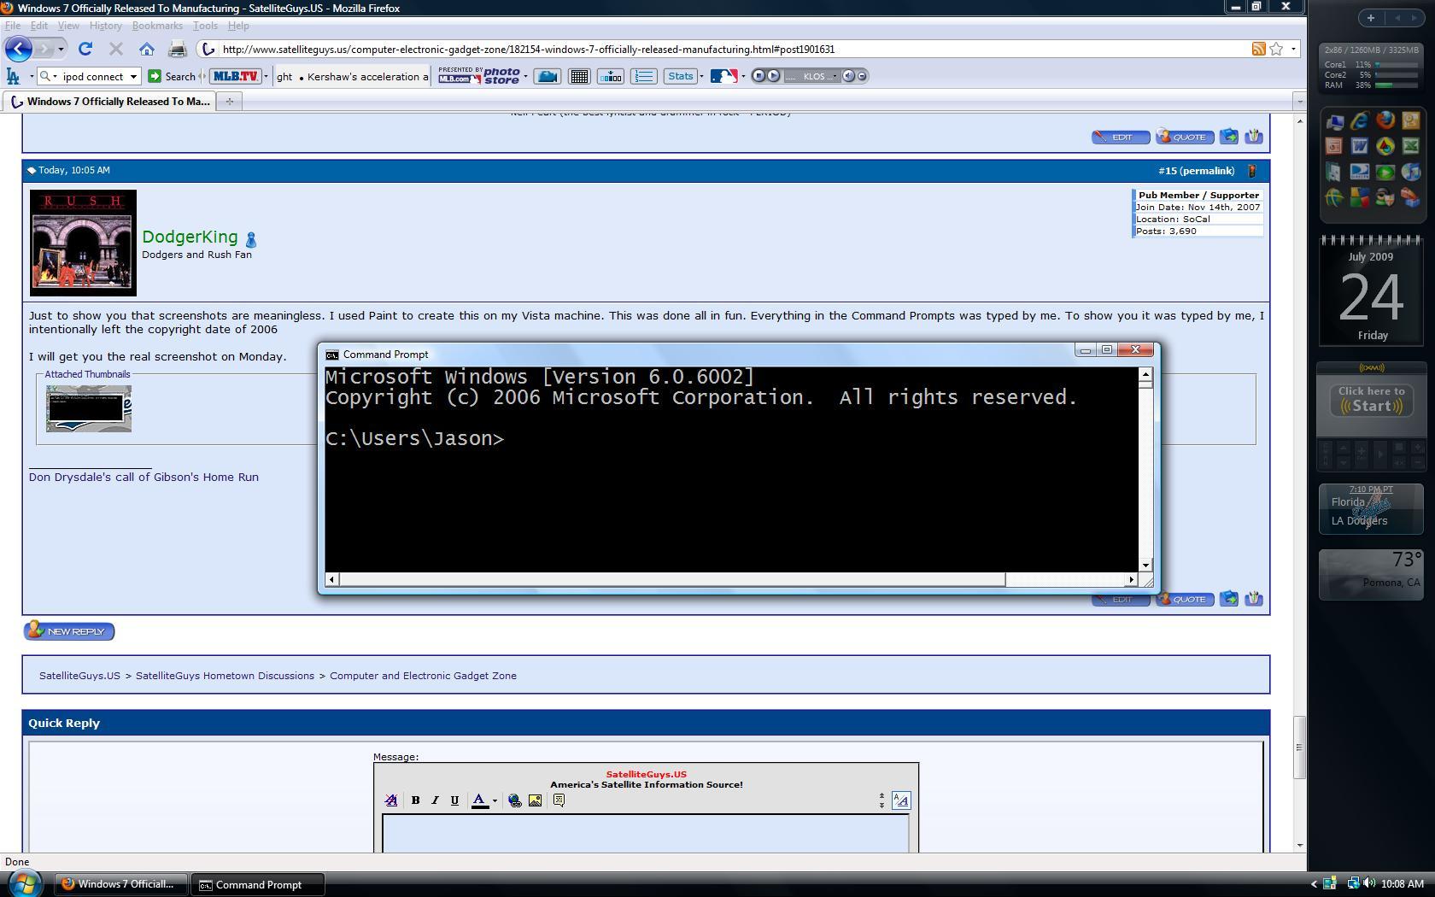Open the Firefox home page icon
1435x897 pixels.
[147, 49]
